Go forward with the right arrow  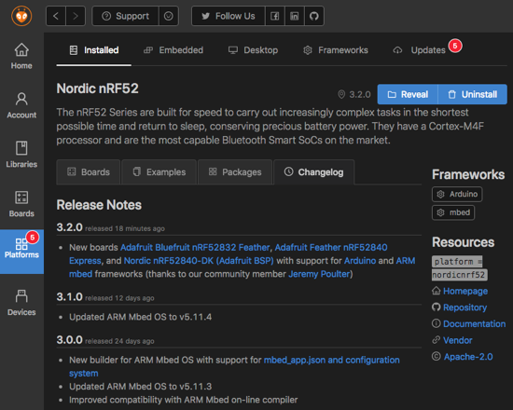click(76, 16)
